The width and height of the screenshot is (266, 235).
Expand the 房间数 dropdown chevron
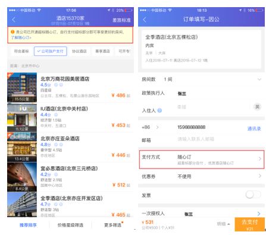point(259,80)
